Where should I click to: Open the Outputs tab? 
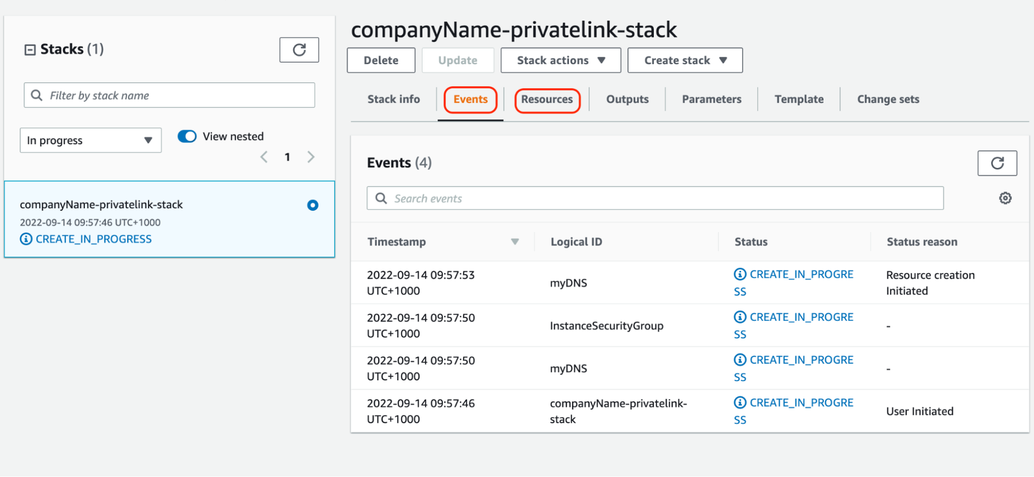(x=627, y=99)
